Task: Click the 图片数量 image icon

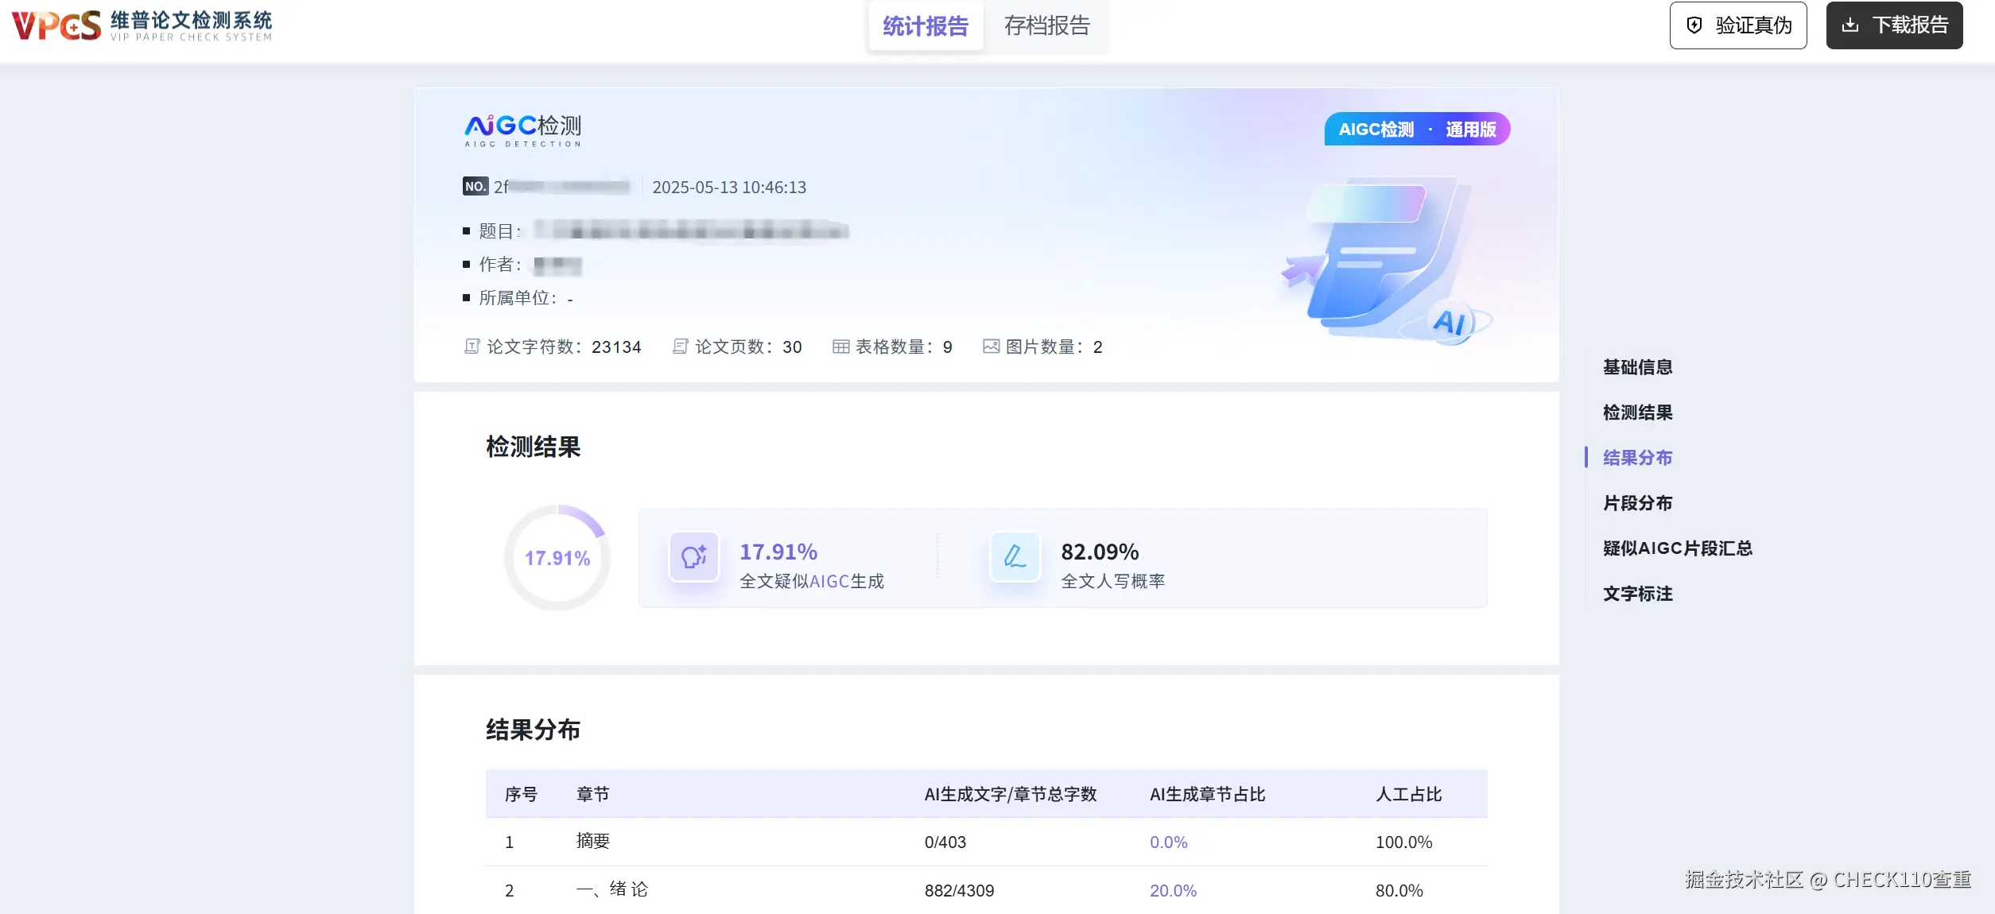Action: click(x=991, y=347)
